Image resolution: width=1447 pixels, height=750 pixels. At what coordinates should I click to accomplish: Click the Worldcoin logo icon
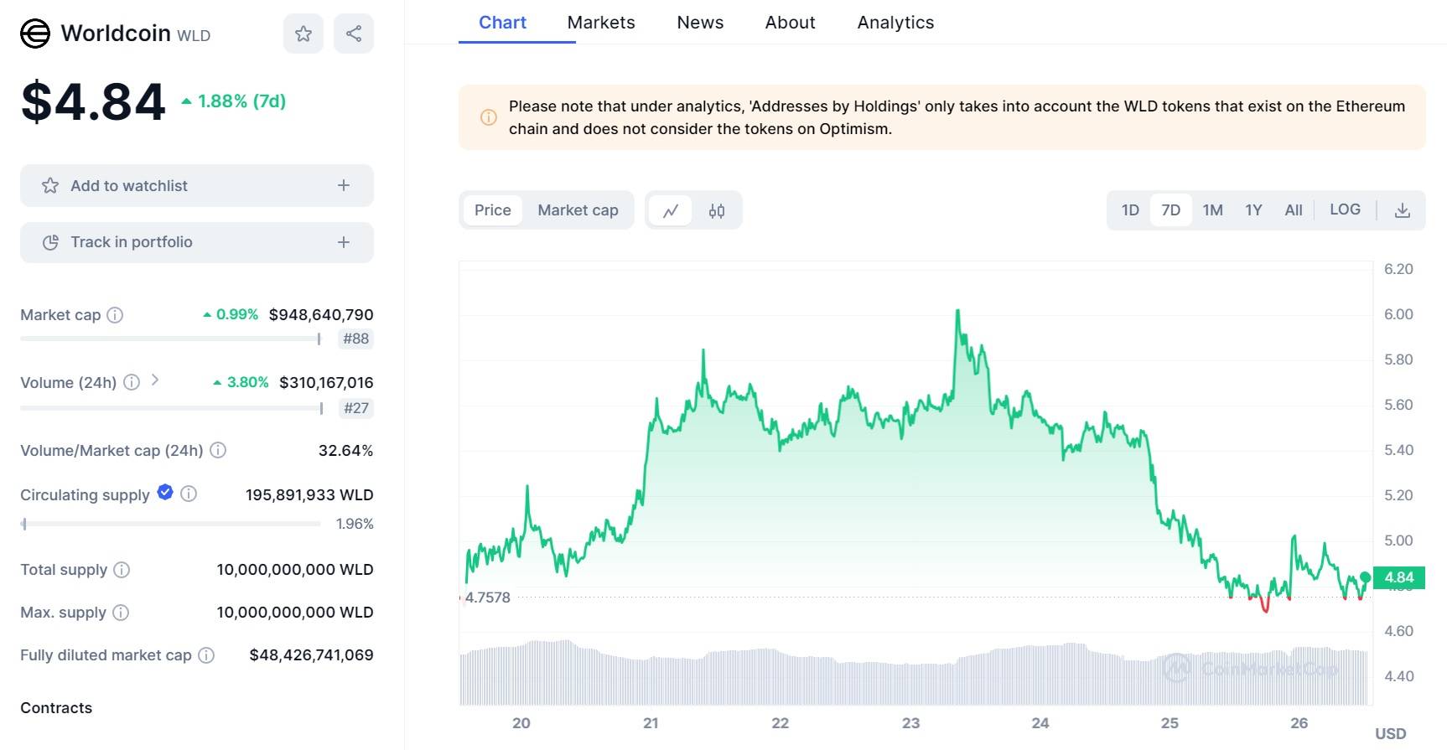coord(35,34)
